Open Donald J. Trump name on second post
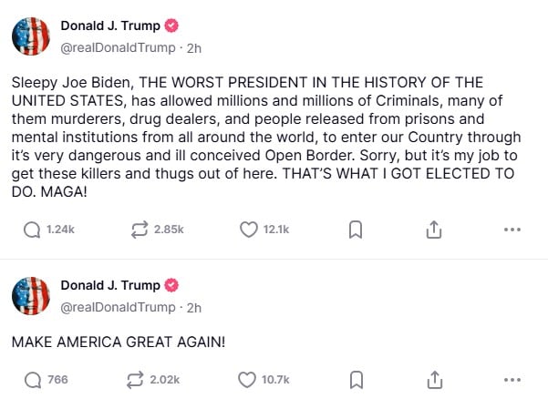548x409 pixels. click(110, 285)
